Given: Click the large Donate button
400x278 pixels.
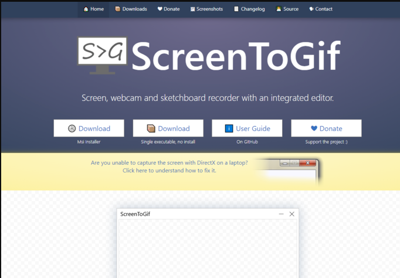Looking at the screenshot, I should click(x=326, y=128).
